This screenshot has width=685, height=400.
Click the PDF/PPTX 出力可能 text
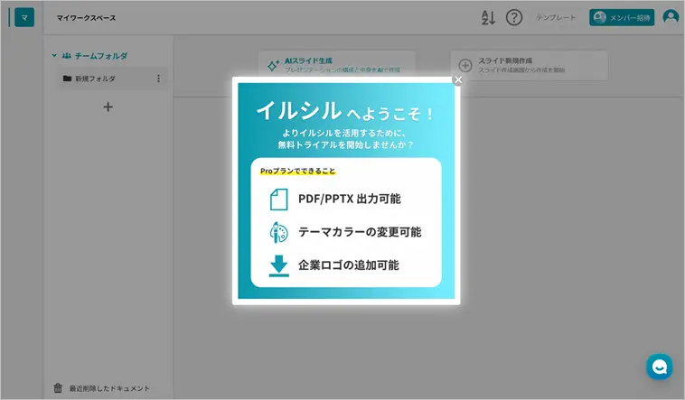coord(350,200)
